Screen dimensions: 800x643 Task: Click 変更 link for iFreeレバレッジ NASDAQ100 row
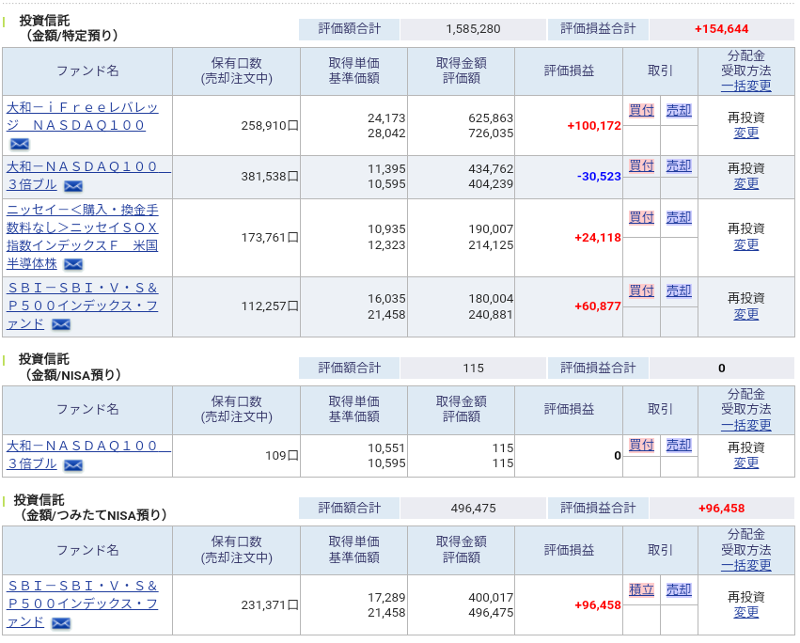click(745, 133)
